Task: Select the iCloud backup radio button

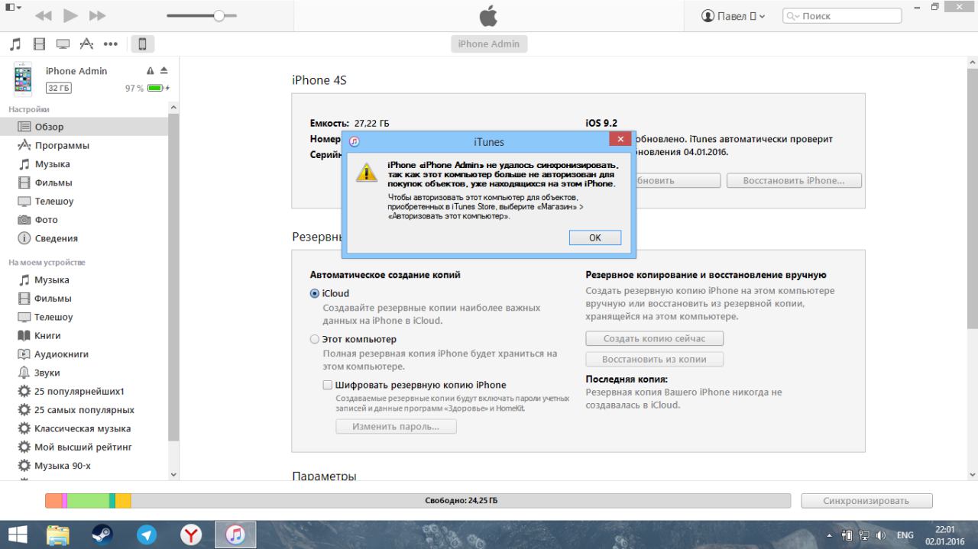Action: [315, 293]
